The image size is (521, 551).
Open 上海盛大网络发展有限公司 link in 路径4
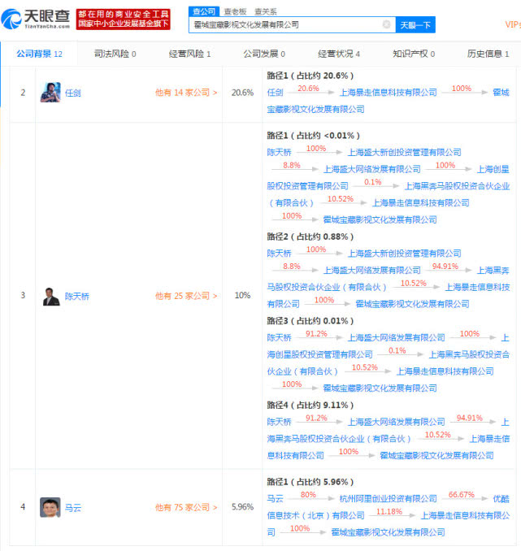click(x=396, y=422)
